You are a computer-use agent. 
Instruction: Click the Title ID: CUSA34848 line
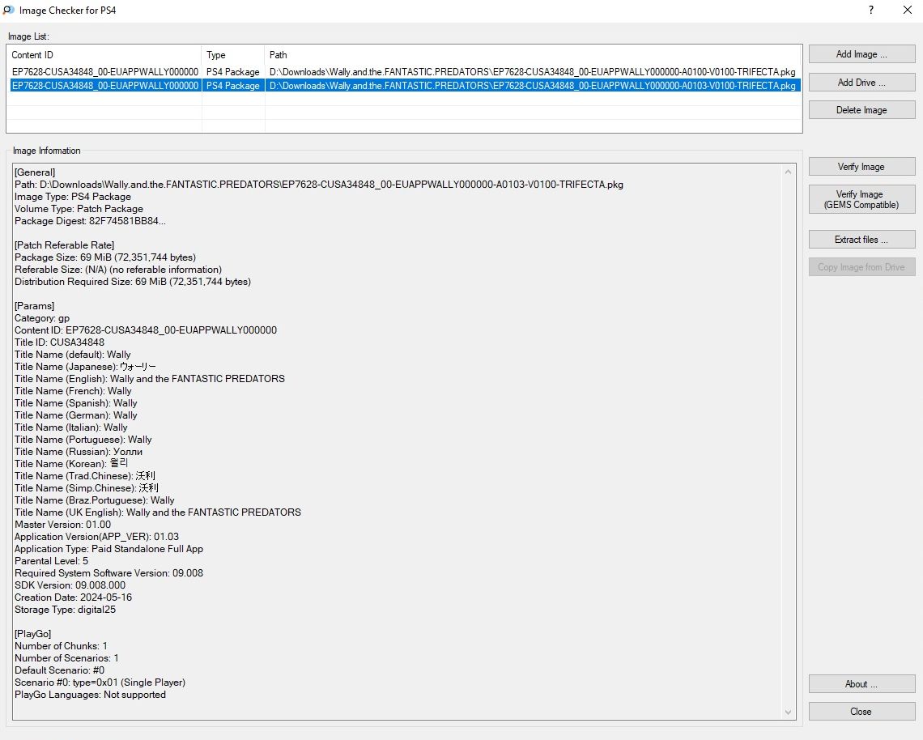pos(59,342)
